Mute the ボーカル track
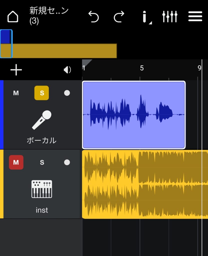The height and width of the screenshot is (256, 208). click(16, 93)
